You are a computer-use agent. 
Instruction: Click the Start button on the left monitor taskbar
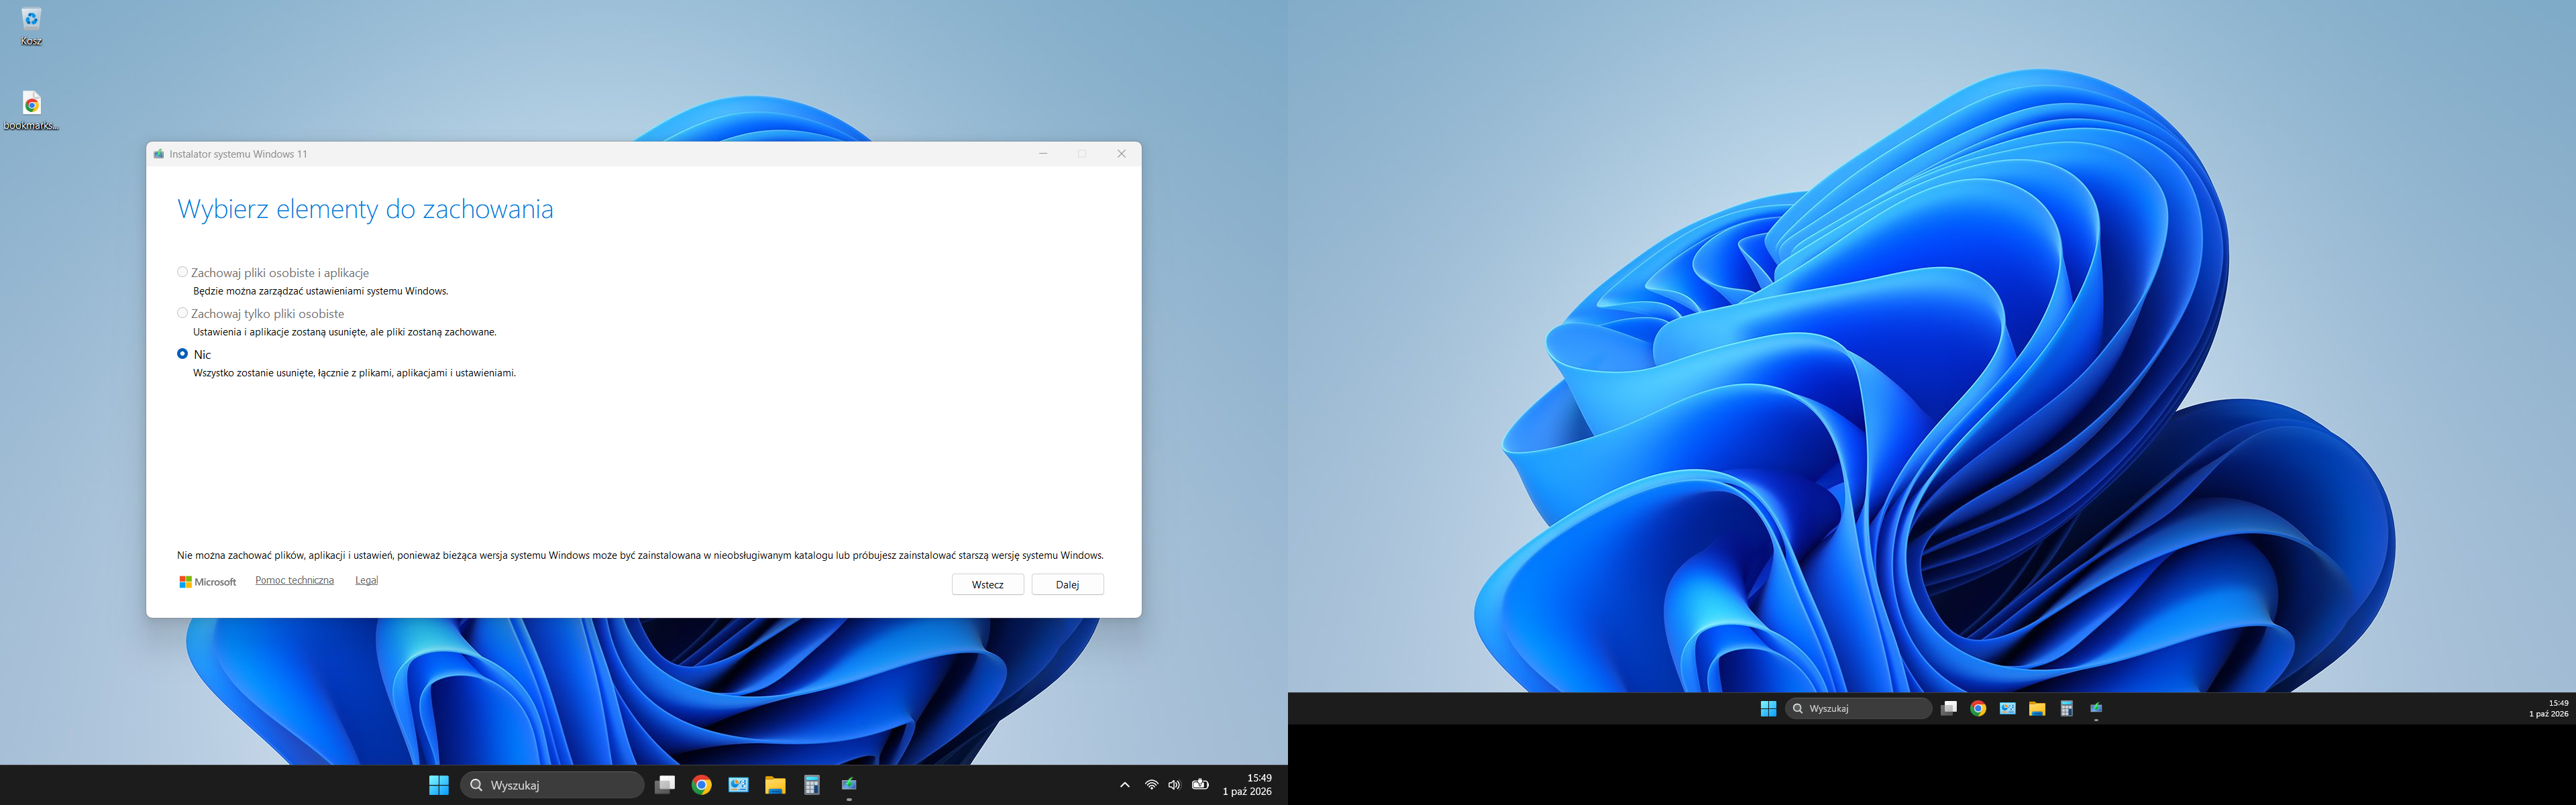[x=438, y=785]
